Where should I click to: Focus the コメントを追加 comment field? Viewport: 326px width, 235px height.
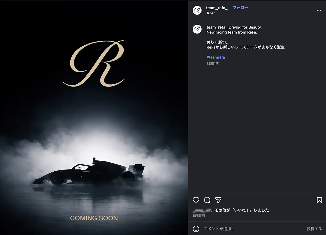pos(253,229)
